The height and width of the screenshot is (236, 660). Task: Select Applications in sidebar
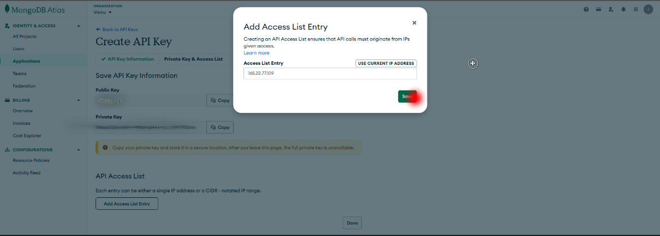pos(26,61)
